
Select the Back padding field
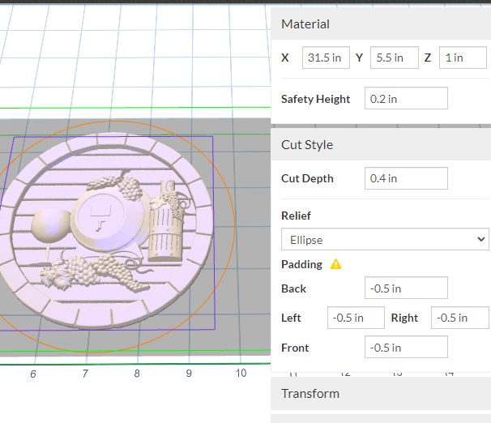406,288
